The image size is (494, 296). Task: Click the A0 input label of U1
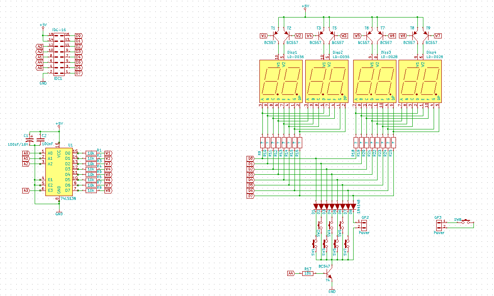pos(26,153)
